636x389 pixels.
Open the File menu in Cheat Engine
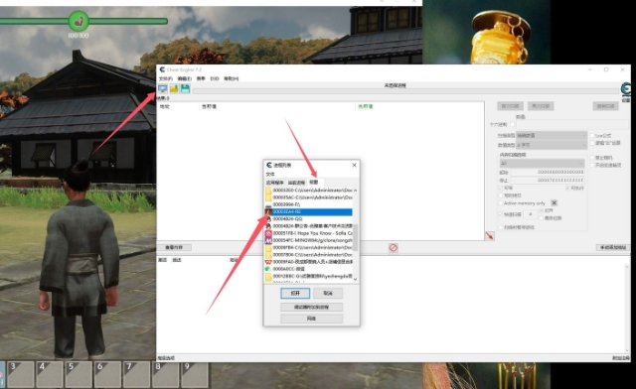pyautogui.click(x=166, y=78)
